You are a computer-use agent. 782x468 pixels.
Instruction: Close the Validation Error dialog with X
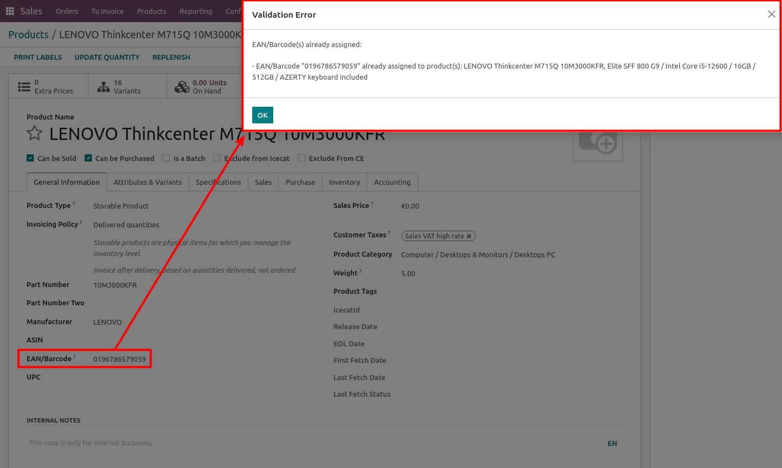pos(771,14)
